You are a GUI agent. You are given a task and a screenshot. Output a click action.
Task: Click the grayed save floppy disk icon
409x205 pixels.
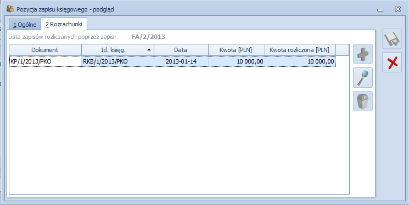(392, 39)
